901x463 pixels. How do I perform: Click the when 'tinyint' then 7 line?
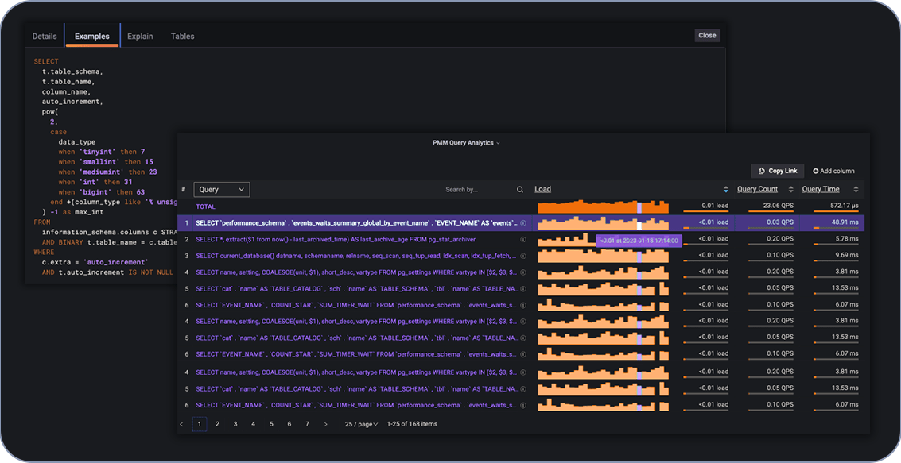coord(102,152)
